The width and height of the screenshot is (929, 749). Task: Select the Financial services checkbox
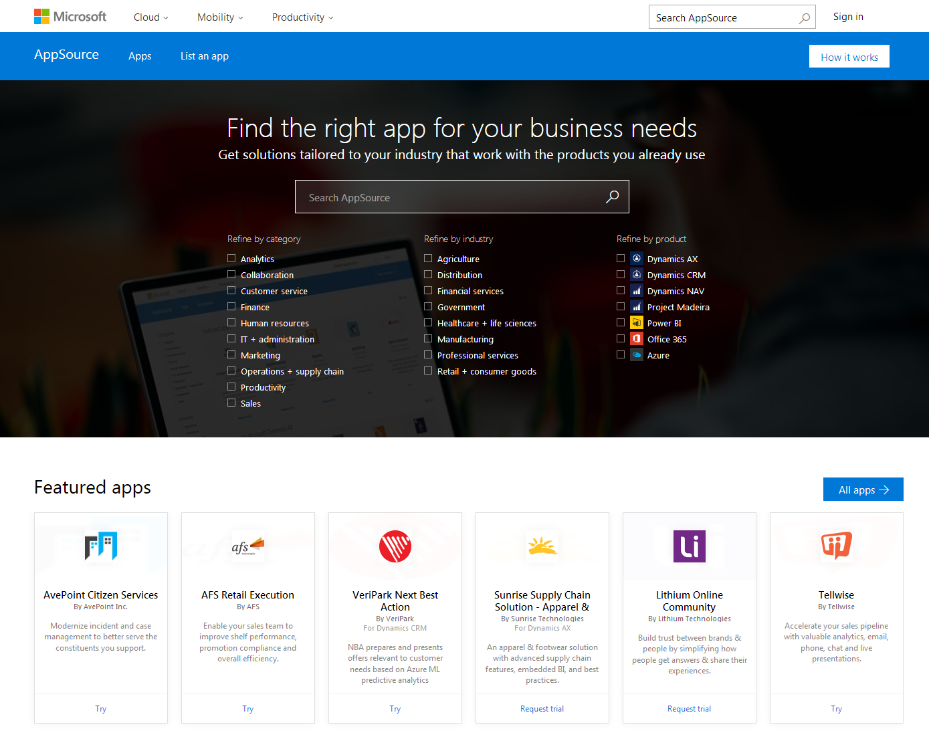428,290
